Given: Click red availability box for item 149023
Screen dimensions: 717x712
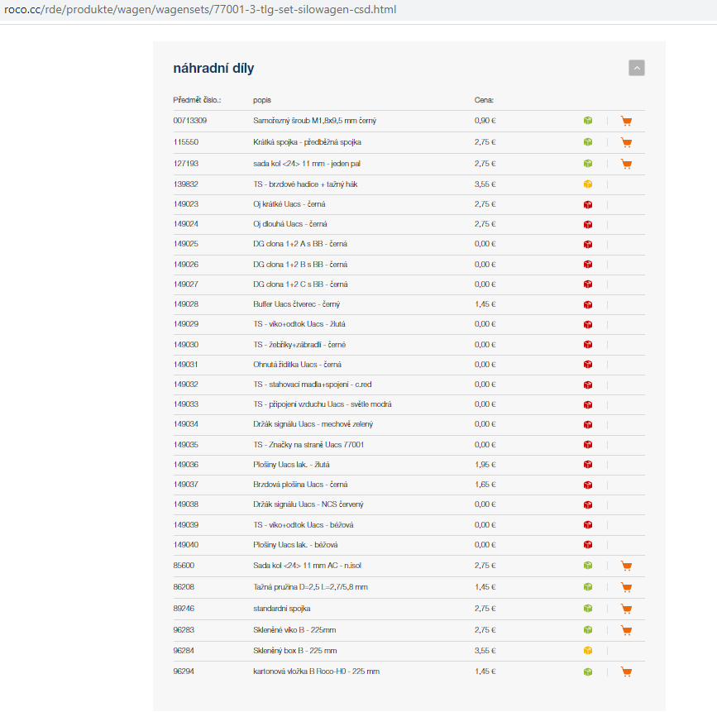Looking at the screenshot, I should coord(588,204).
